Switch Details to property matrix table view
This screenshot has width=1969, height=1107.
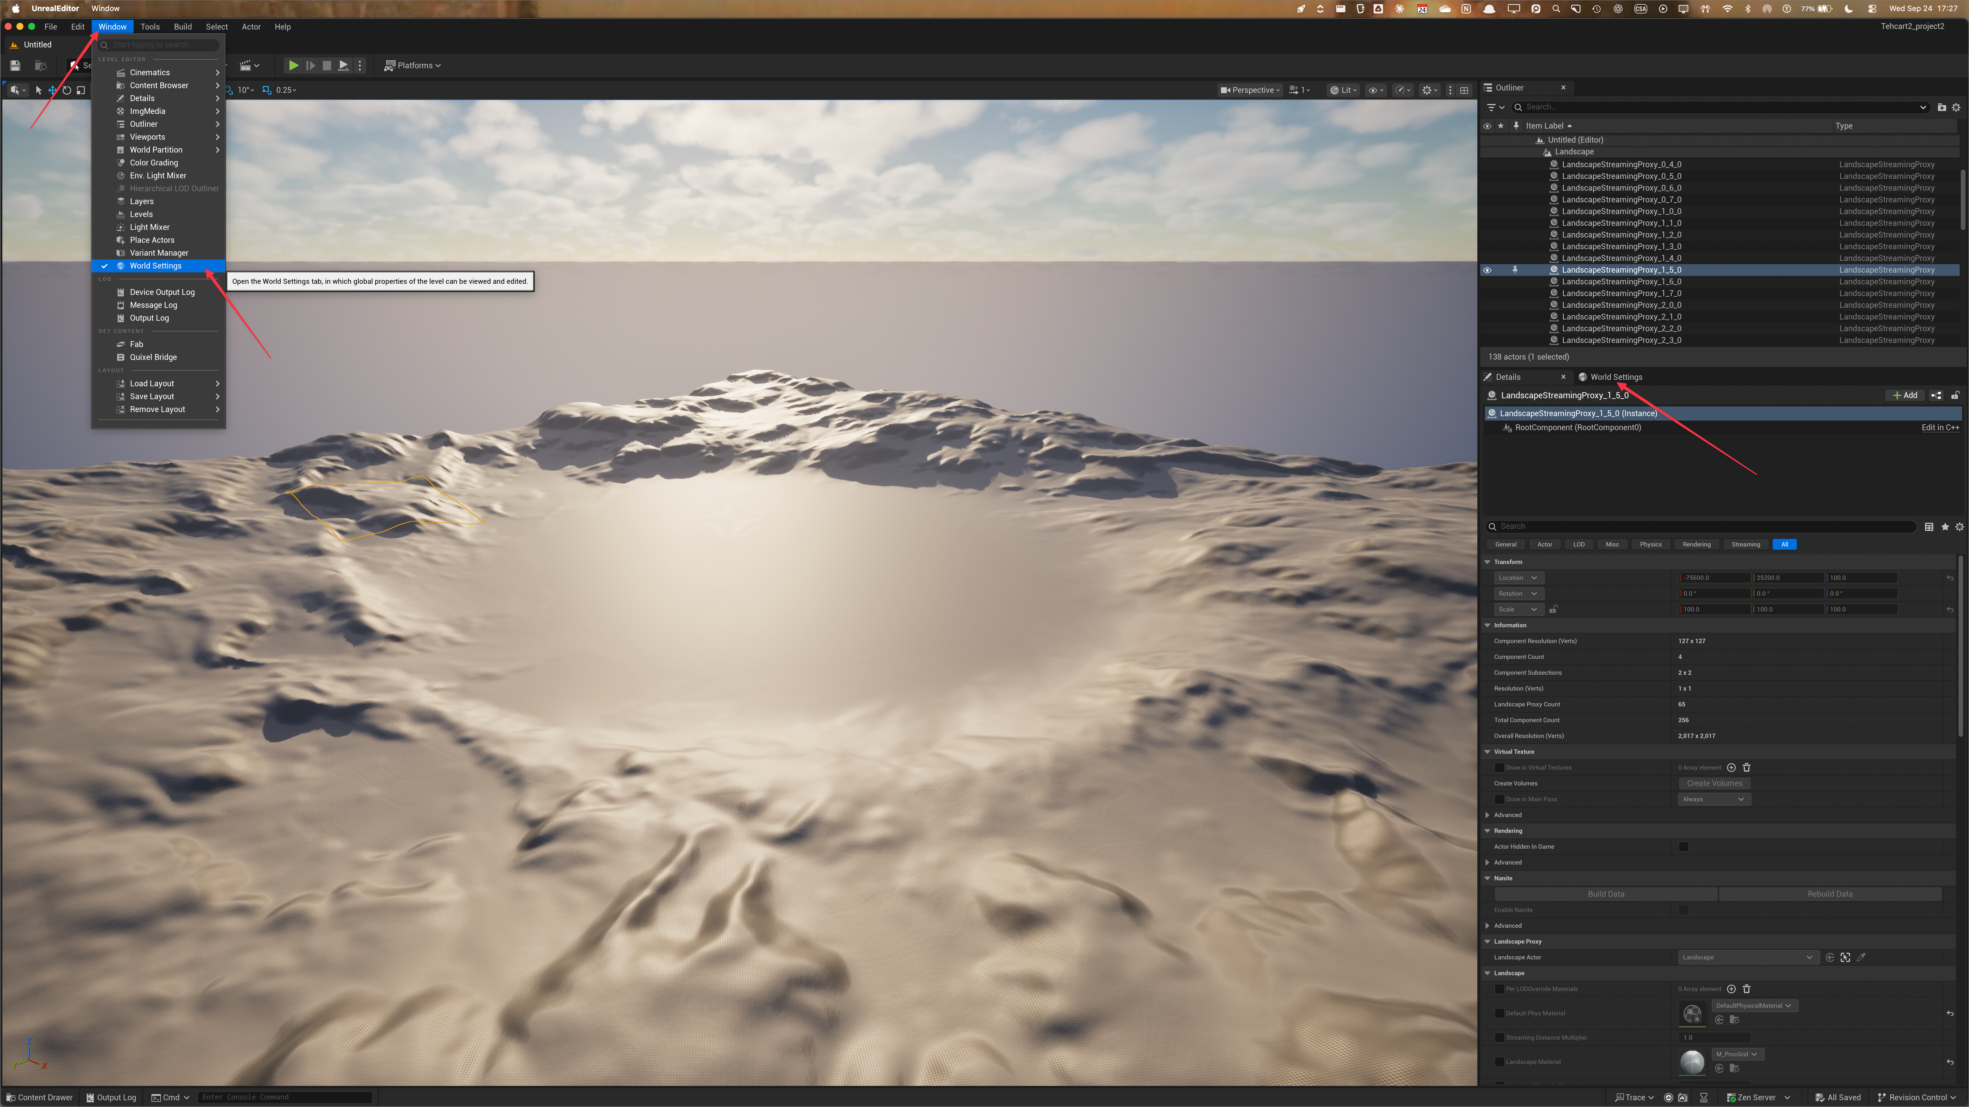pos(1929,527)
